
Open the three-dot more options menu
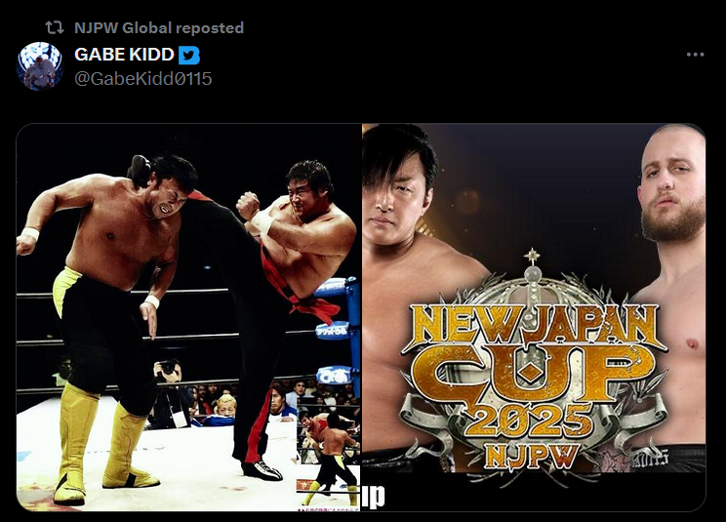click(x=695, y=55)
